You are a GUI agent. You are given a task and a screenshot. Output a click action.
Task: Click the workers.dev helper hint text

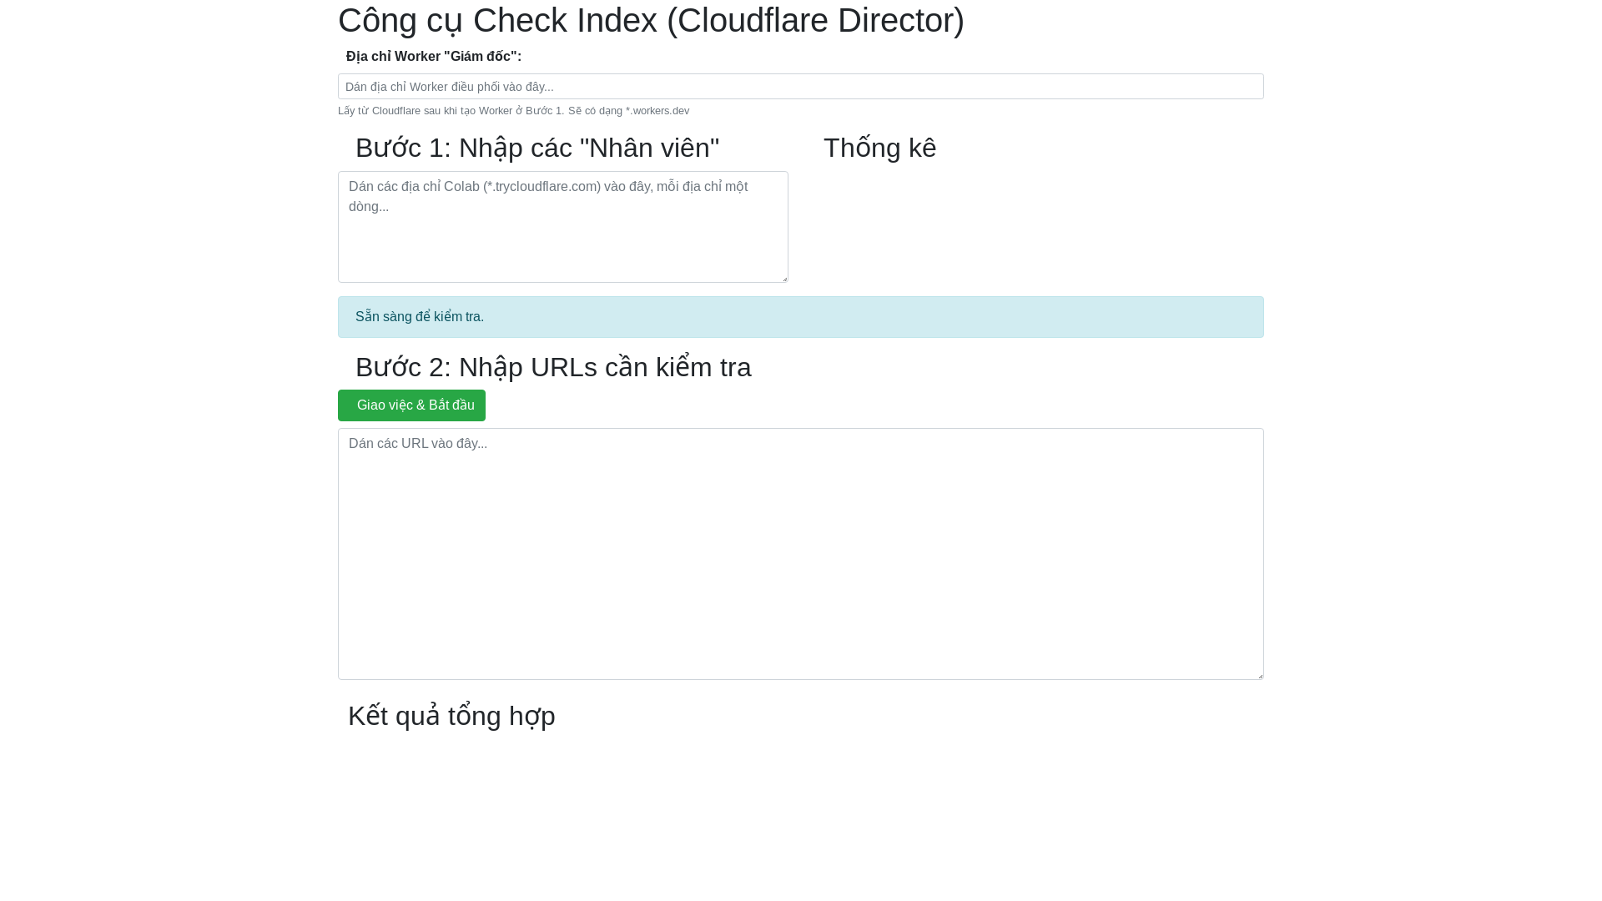point(513,111)
